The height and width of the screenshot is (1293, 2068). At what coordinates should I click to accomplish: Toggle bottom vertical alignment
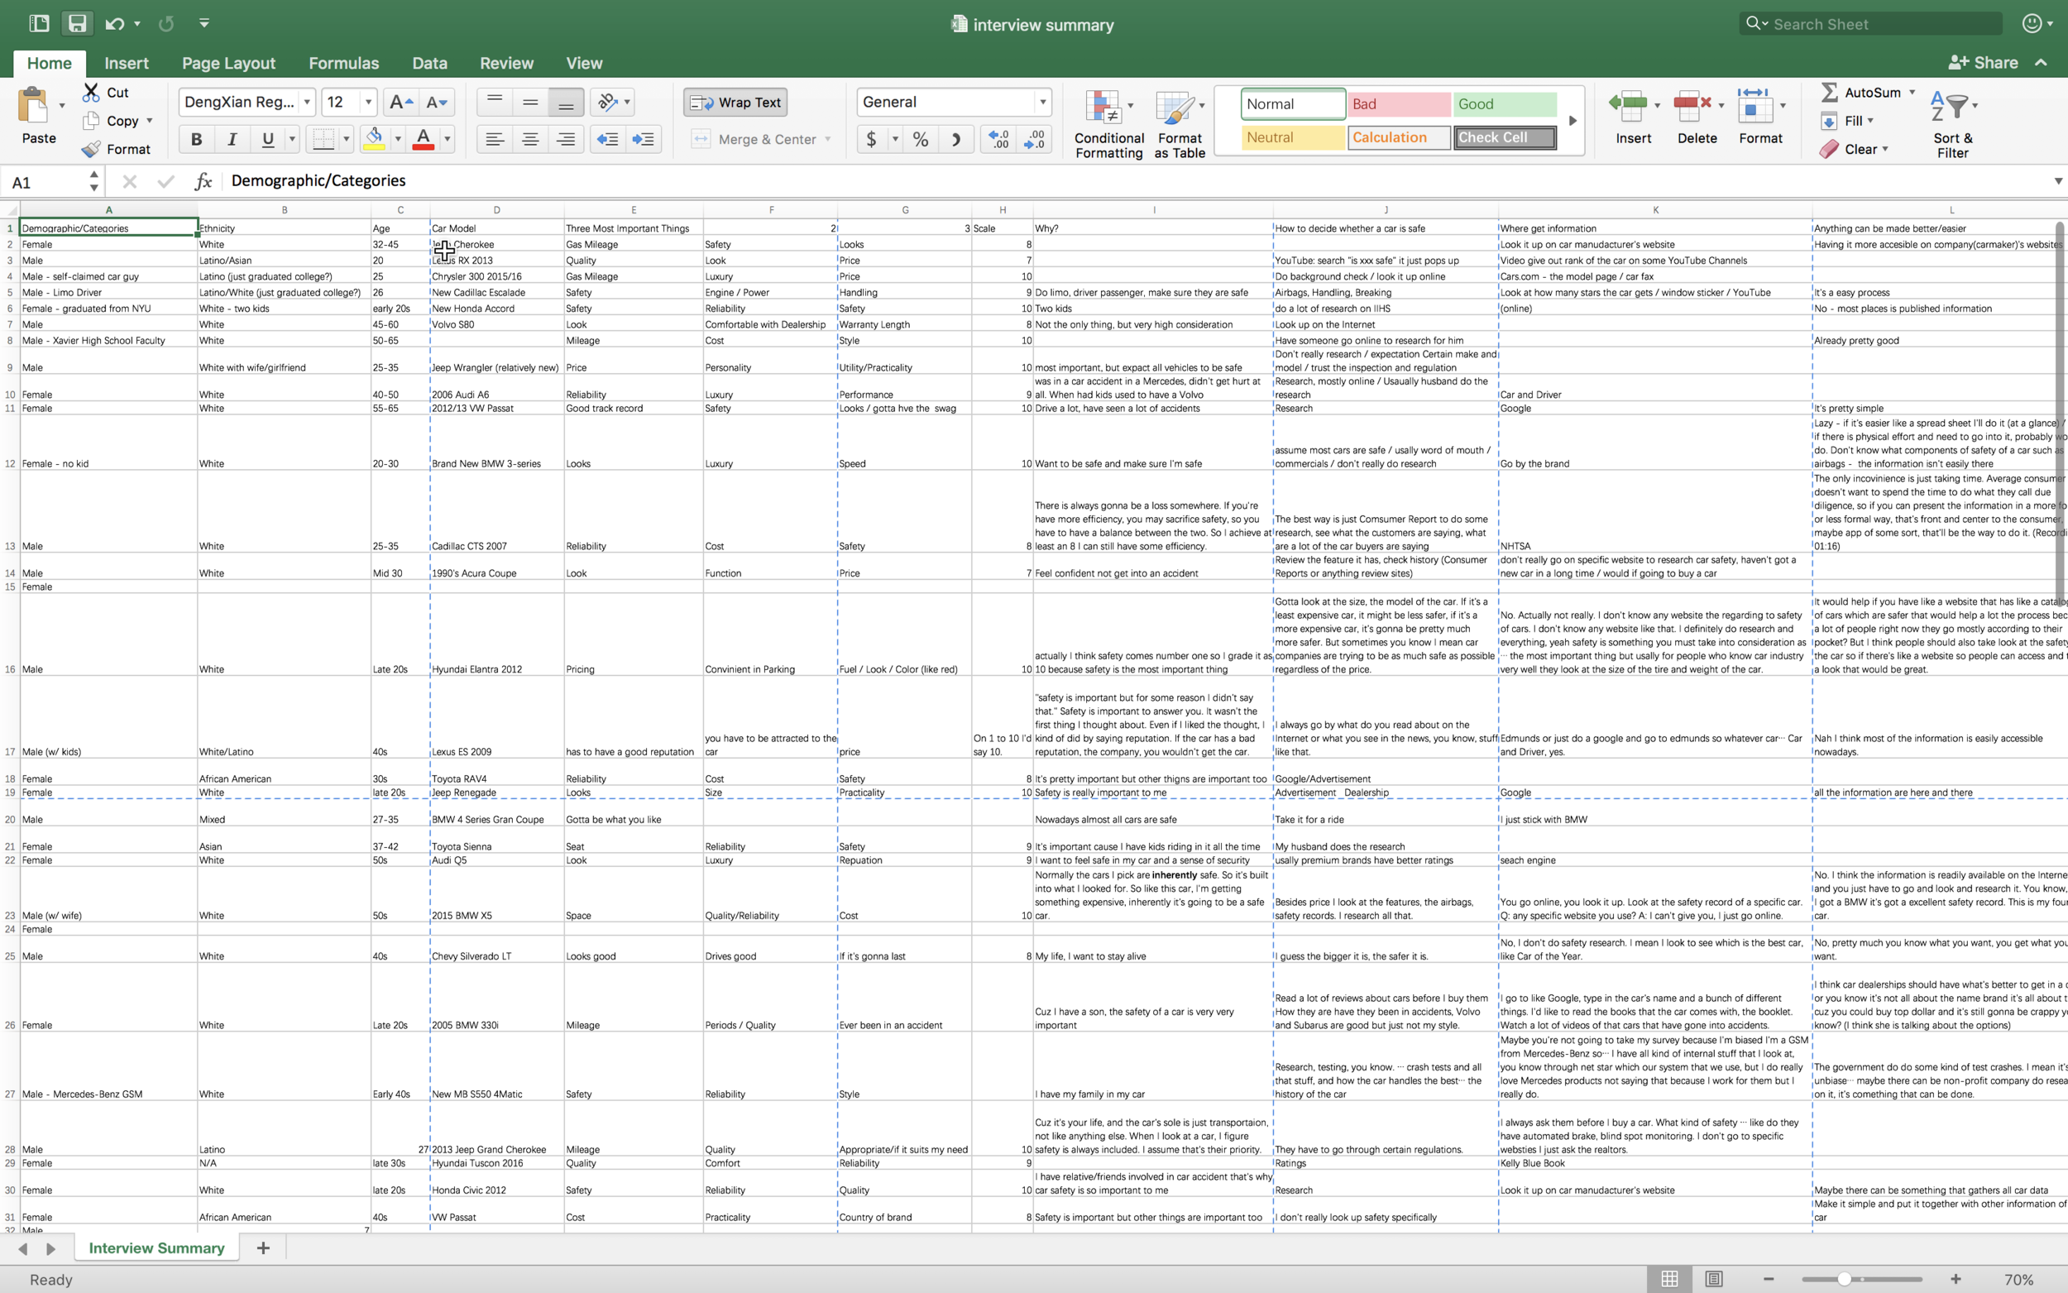[566, 103]
